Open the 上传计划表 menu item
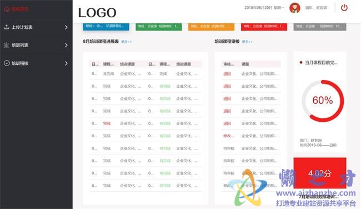The image size is (361, 209). (36, 27)
